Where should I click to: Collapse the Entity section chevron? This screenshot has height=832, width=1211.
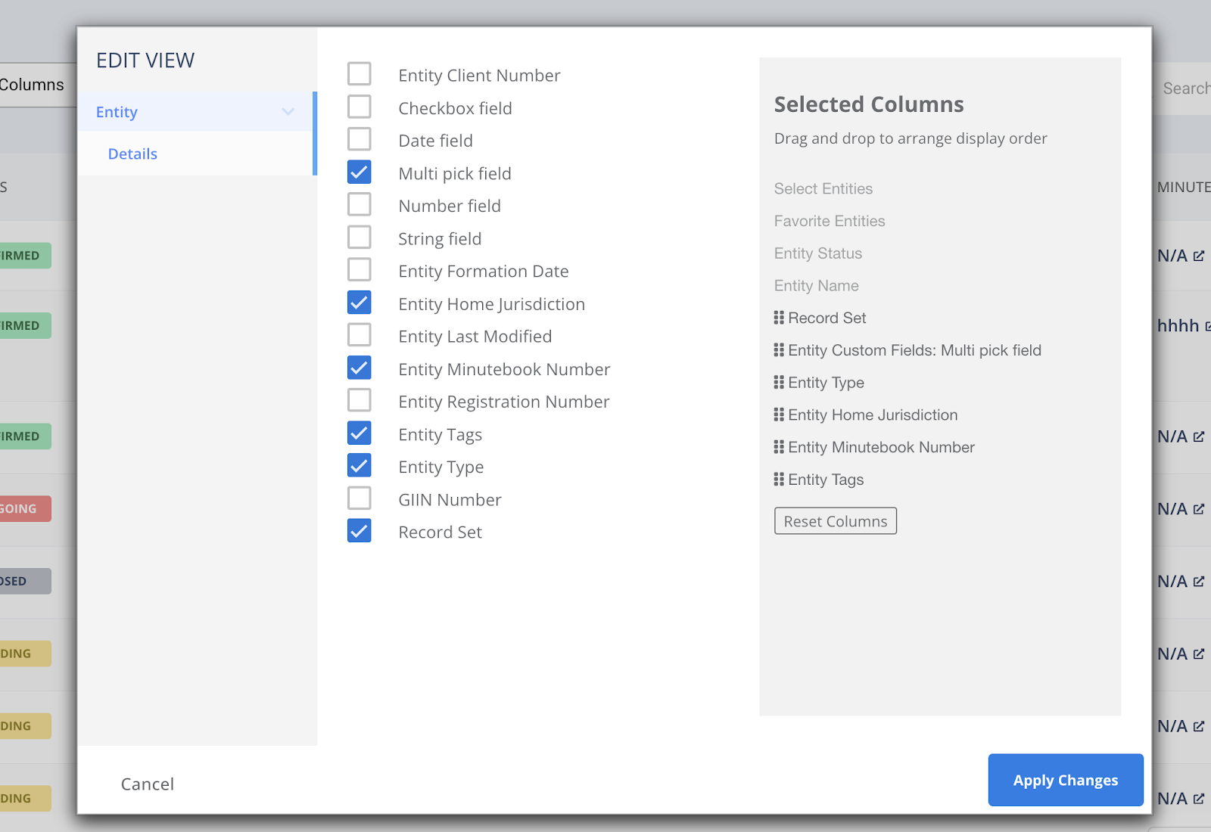288,112
